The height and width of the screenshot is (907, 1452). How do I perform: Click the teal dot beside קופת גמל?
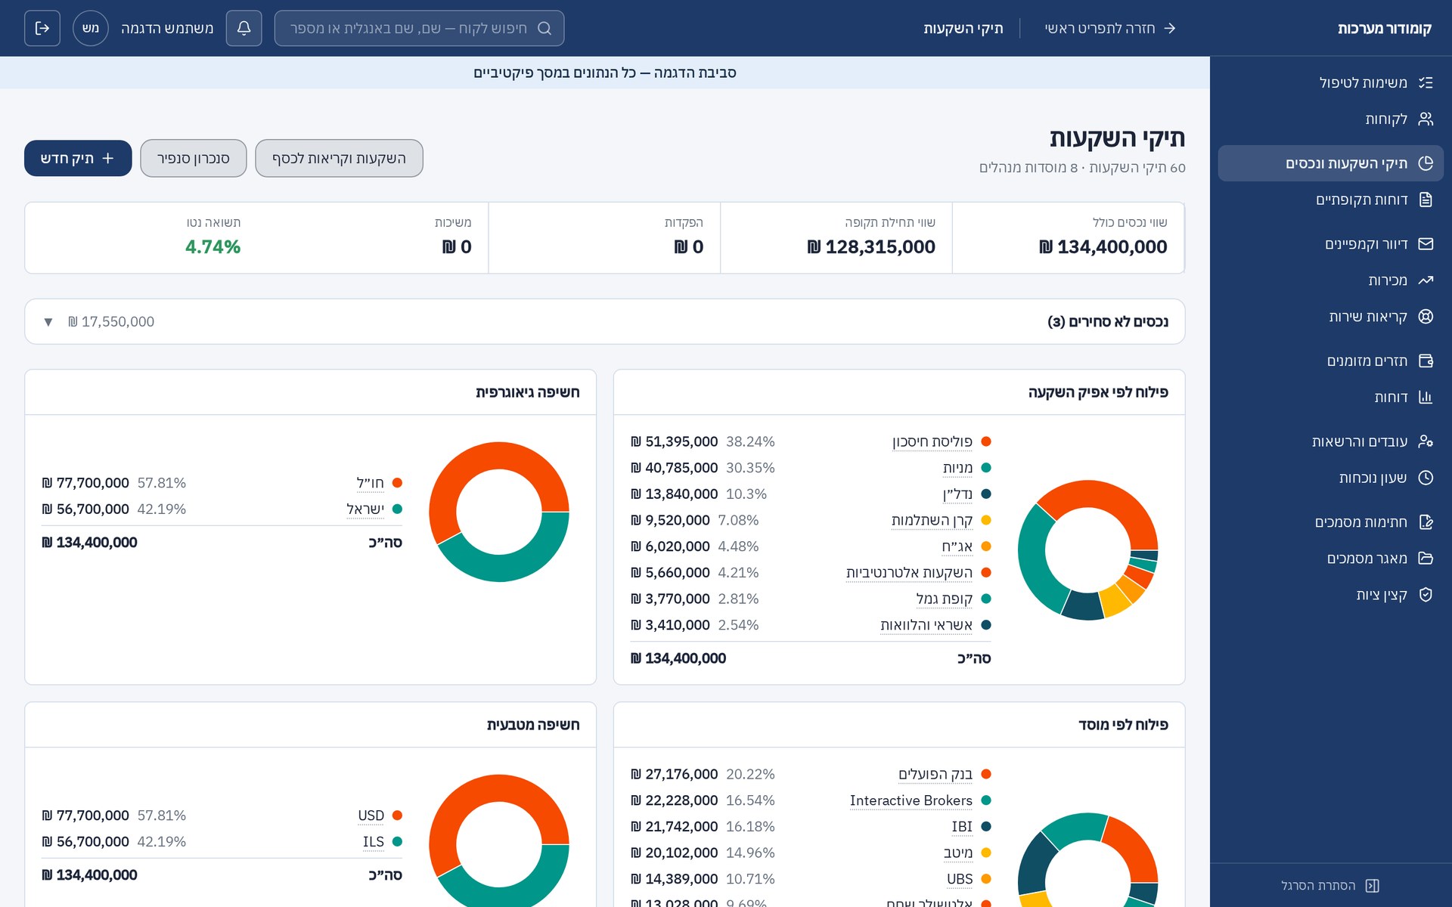(986, 599)
